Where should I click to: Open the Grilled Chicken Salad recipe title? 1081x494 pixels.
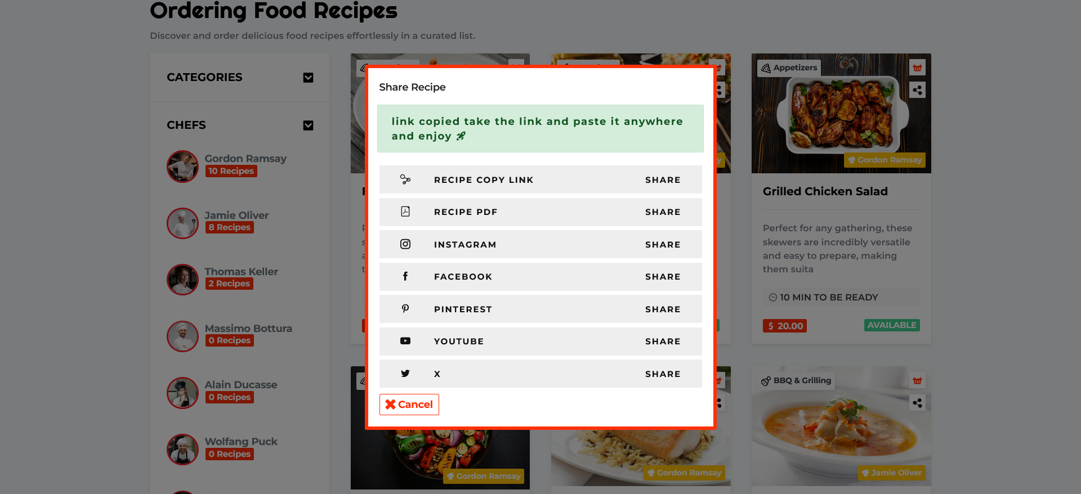point(825,191)
